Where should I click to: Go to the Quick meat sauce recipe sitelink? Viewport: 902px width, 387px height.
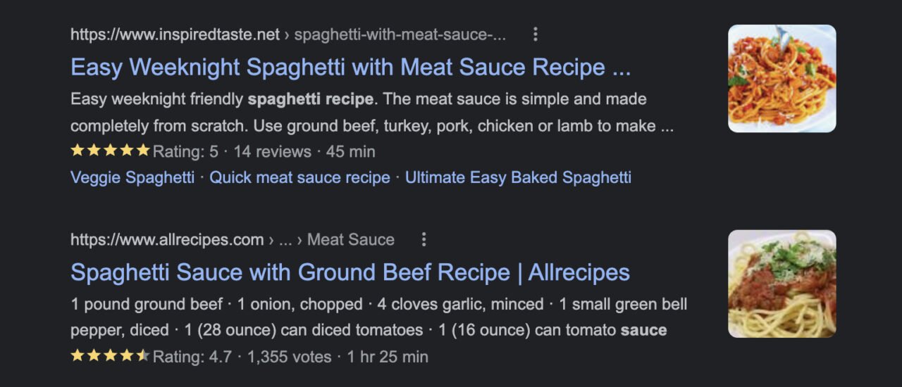[299, 177]
